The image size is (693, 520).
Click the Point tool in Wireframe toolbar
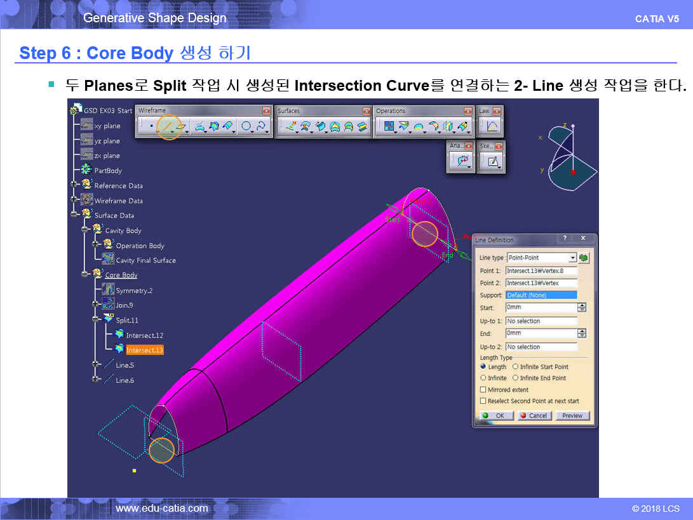point(151,126)
